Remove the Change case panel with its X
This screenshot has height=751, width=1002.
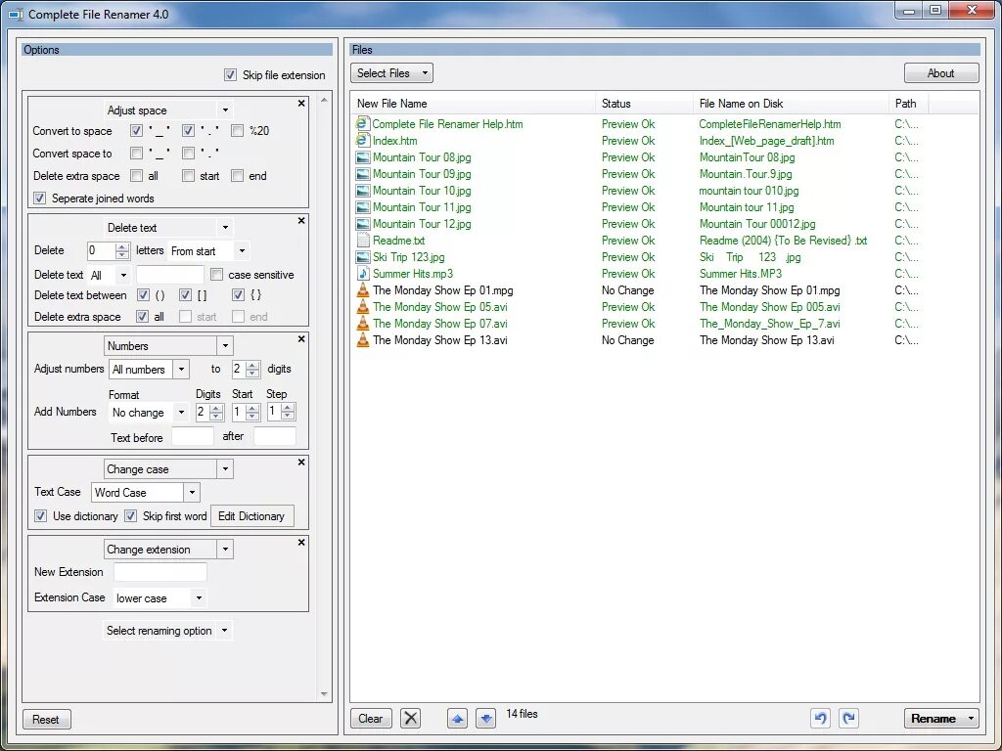[301, 462]
